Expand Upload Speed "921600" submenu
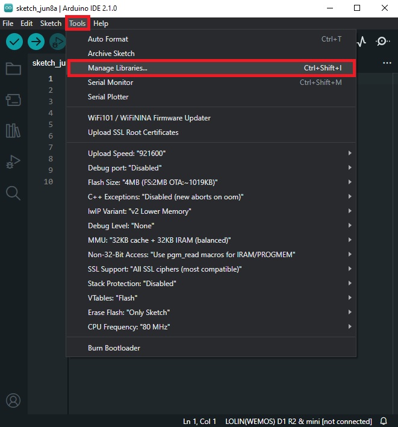Viewport: 398px width, 427px height. coord(211,154)
